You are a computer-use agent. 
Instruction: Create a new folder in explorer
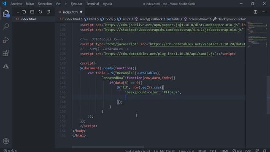pos(32,12)
